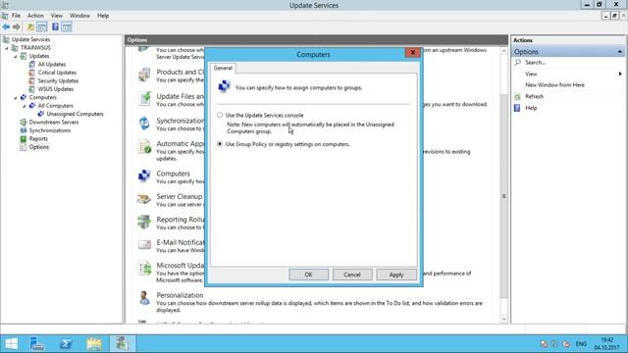
Task: Click the Reporting Rollup icon
Action: click(144, 222)
